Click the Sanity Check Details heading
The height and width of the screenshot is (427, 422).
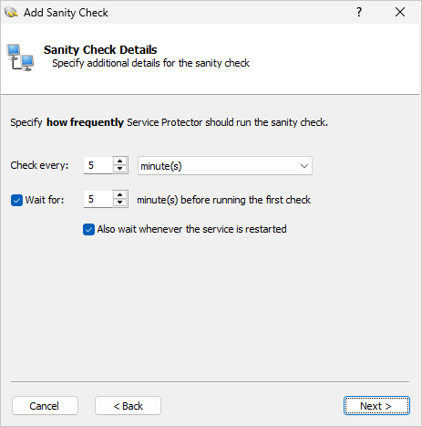click(x=100, y=49)
